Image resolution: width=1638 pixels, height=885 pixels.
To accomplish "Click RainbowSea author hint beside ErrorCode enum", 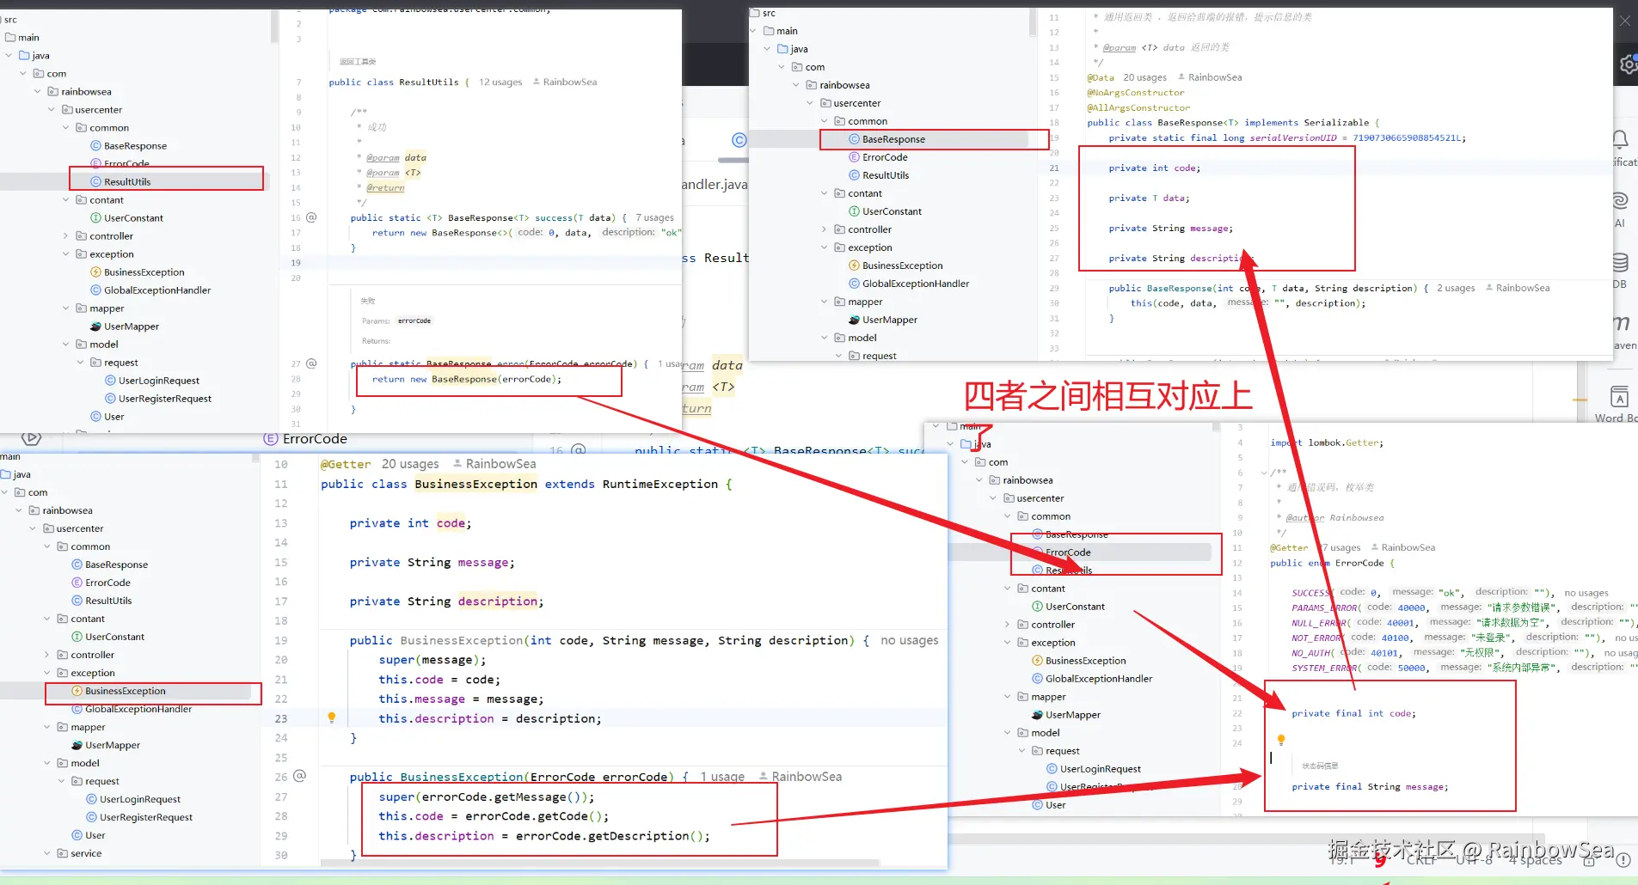I will [x=1402, y=547].
